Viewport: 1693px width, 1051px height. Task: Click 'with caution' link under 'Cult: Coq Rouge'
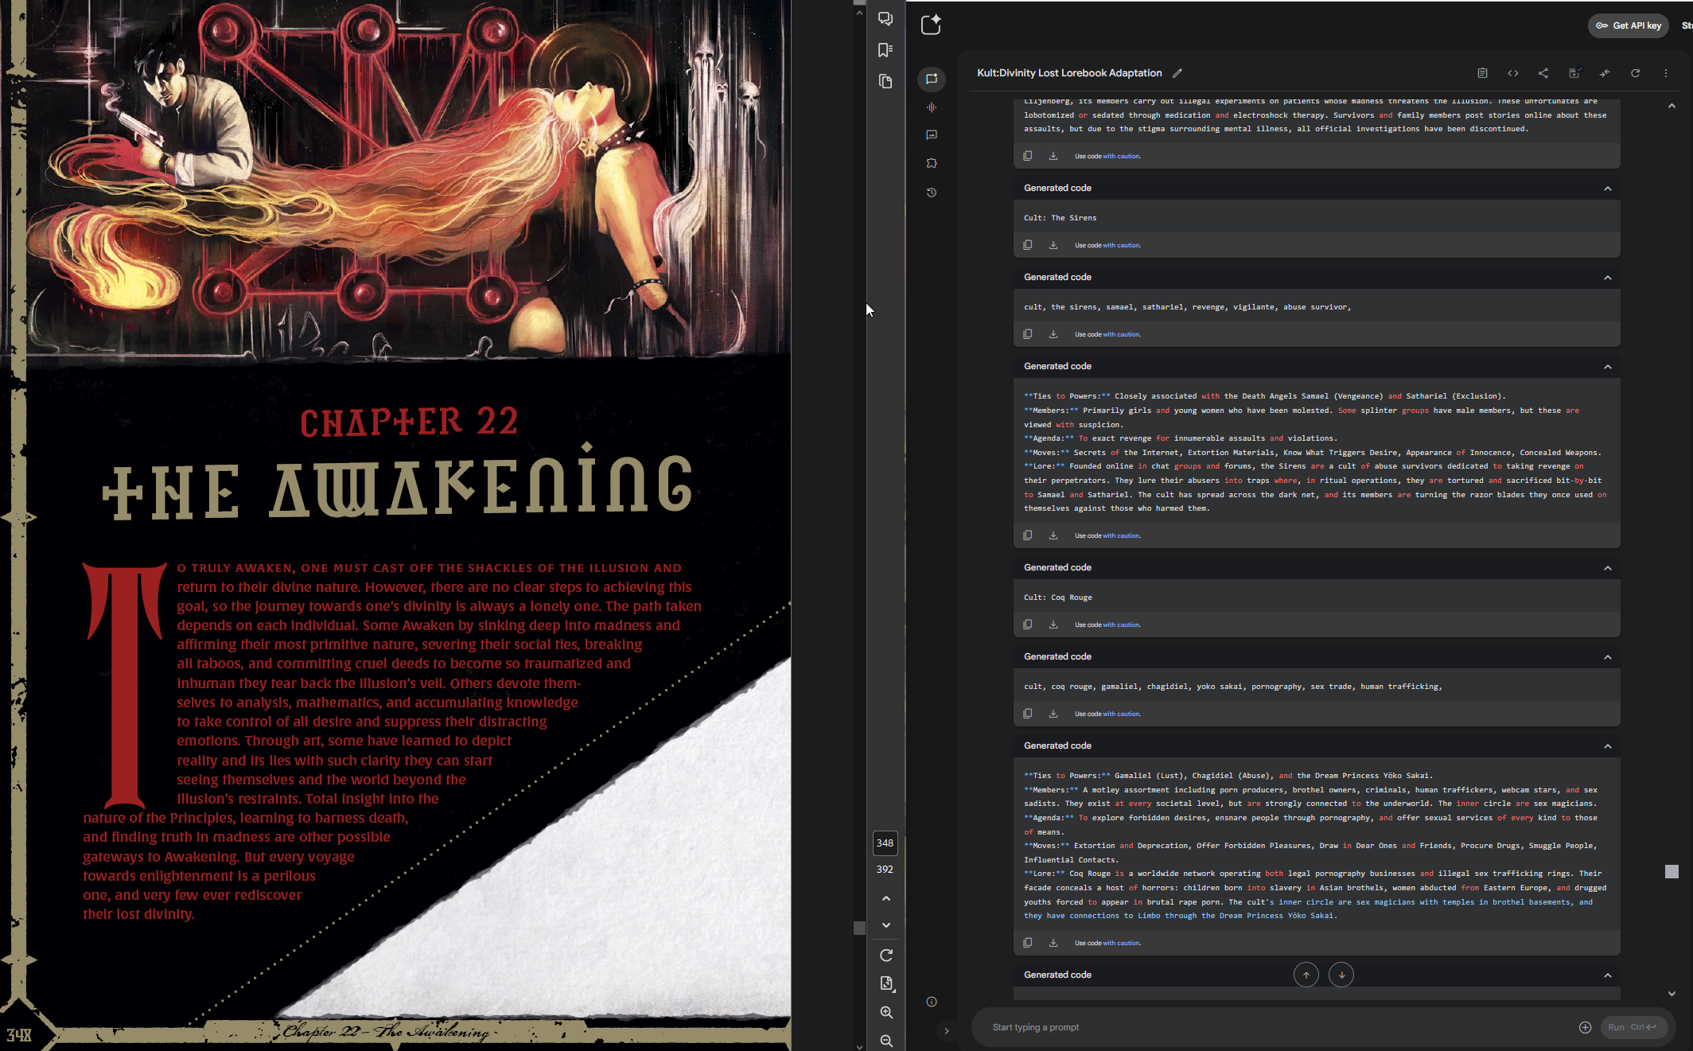pyautogui.click(x=1122, y=625)
